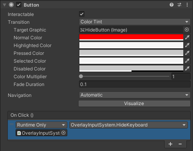Add a new On Click event
Image resolution: width=193 pixels, height=151 pixels.
point(170,144)
